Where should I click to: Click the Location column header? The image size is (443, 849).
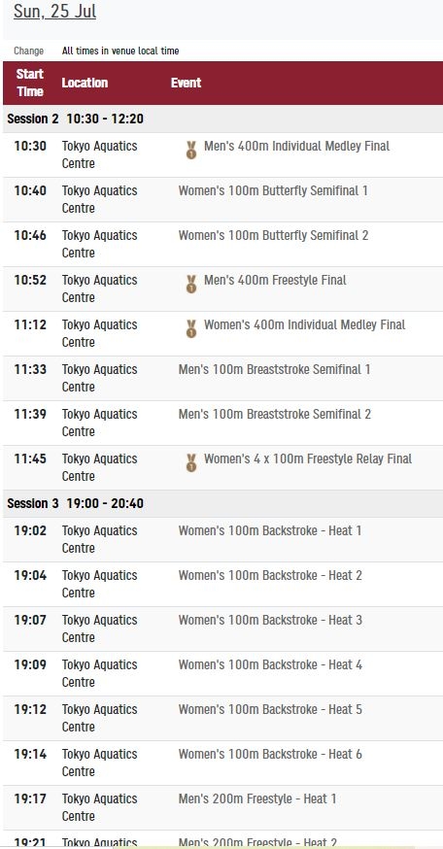coord(85,83)
